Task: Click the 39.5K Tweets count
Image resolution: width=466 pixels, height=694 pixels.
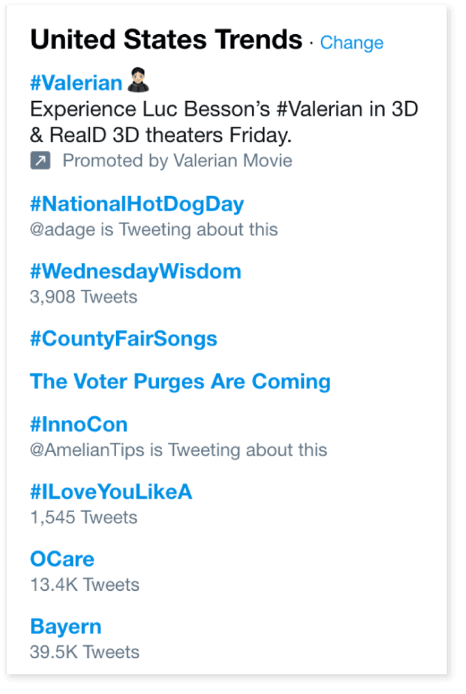Action: (85, 652)
